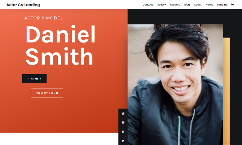Screen dimensions: 242x145
Task: Open the Instagram social icon
Action: pyautogui.click(x=123, y=113)
